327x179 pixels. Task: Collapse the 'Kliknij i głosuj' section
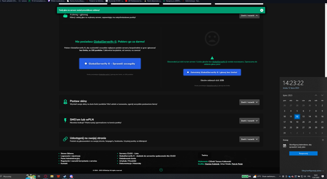250,16
